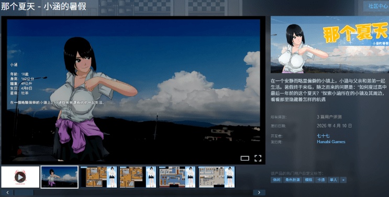Viewport: 389px width, 197px height.
Task: Click the 发行商 label
Action: [x=276, y=142]
